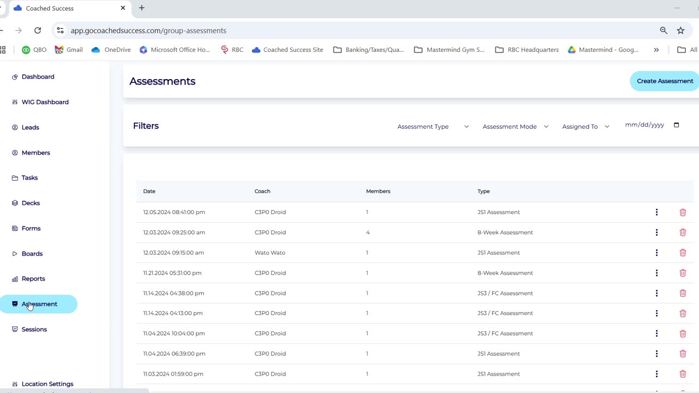Open the date picker calendar icon
This screenshot has height=393, width=699.
[x=677, y=125]
